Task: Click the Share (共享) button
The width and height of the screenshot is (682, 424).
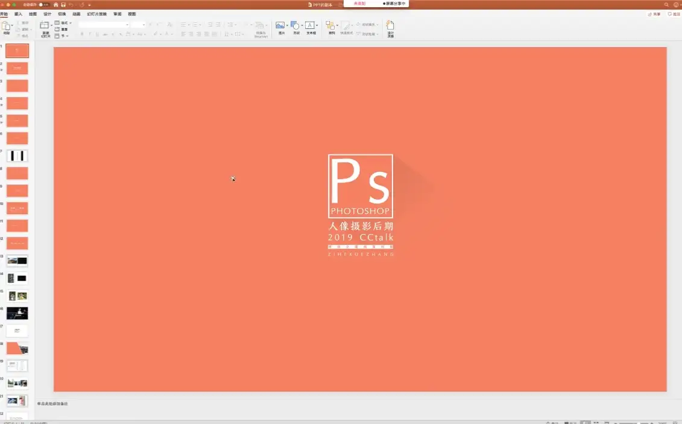Action: (x=654, y=14)
